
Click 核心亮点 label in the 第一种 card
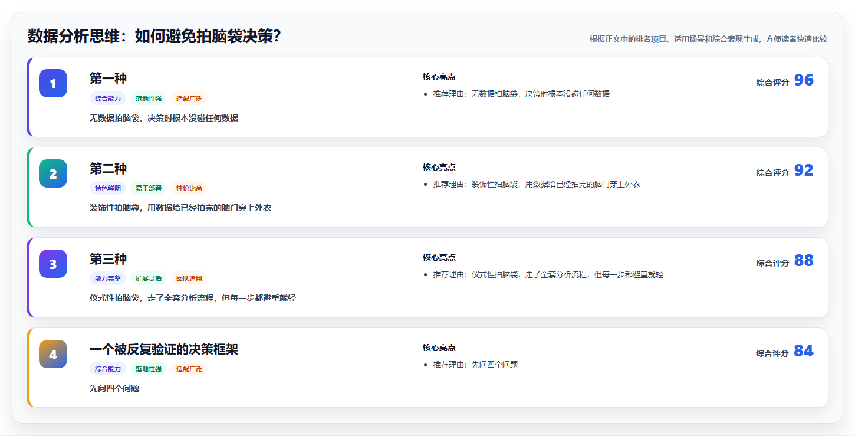tap(439, 77)
